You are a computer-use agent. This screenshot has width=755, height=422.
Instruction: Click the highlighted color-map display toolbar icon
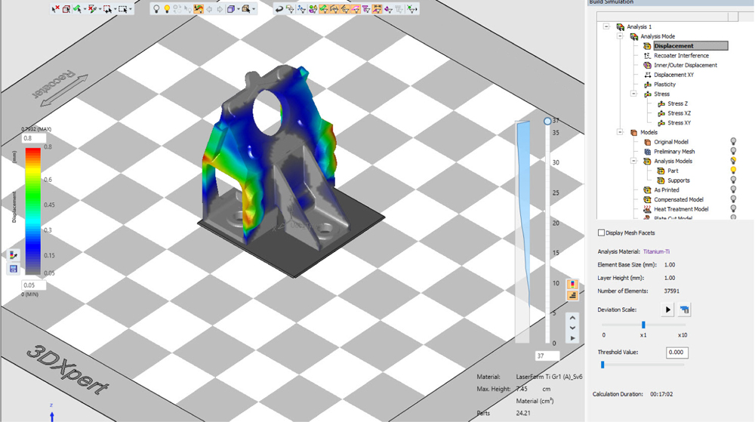tap(199, 9)
